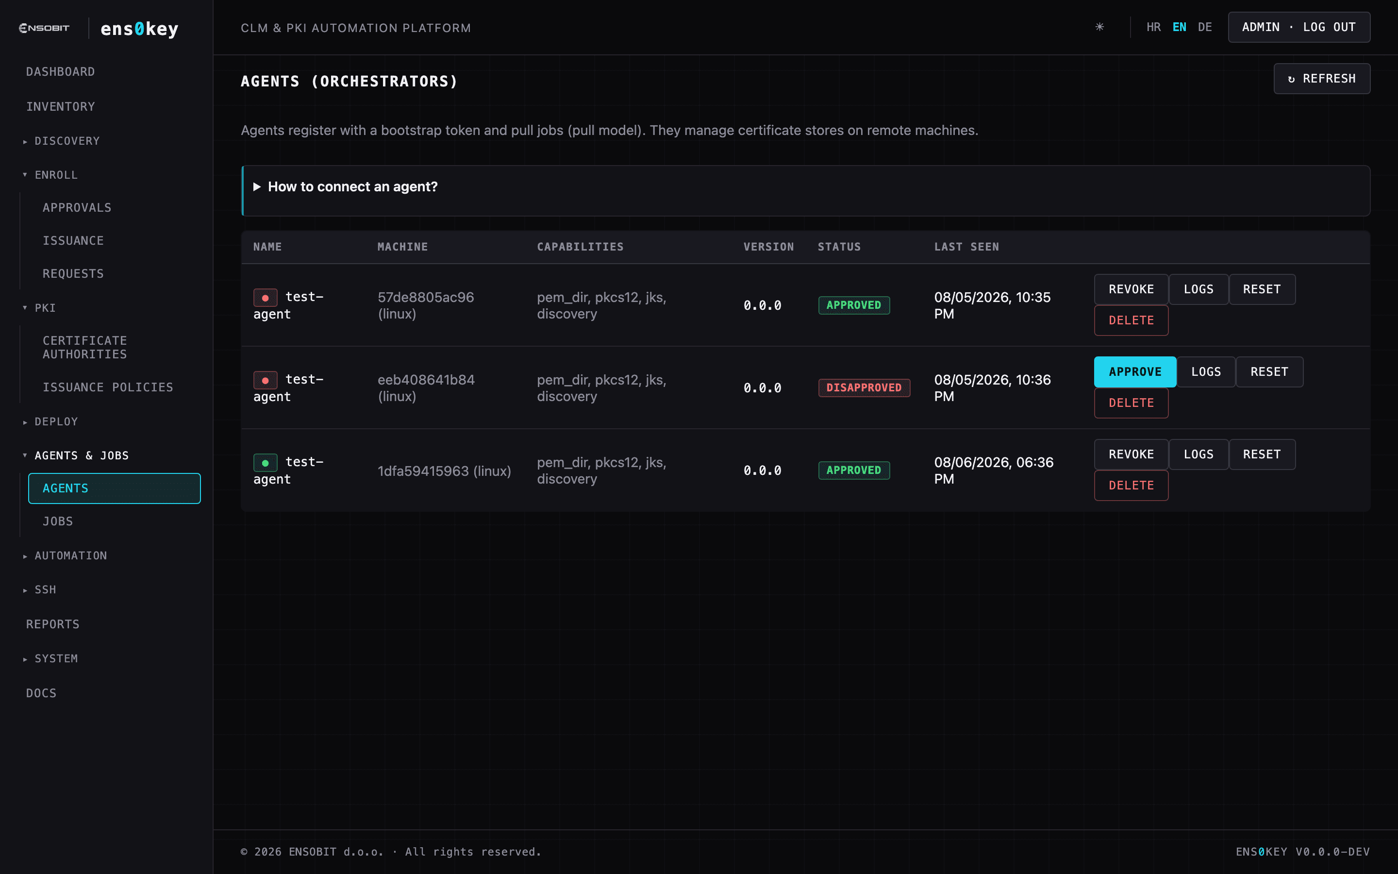
Task: View logs for machine 57de8805ac96
Action: click(x=1198, y=289)
